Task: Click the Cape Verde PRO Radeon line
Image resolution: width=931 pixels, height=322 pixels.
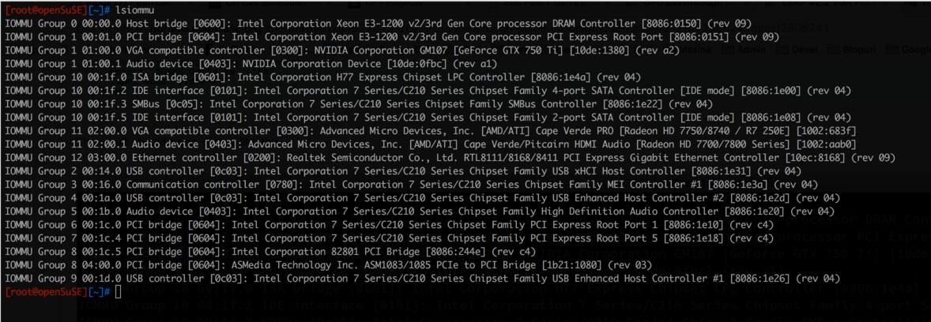Action: pyautogui.click(x=431, y=130)
